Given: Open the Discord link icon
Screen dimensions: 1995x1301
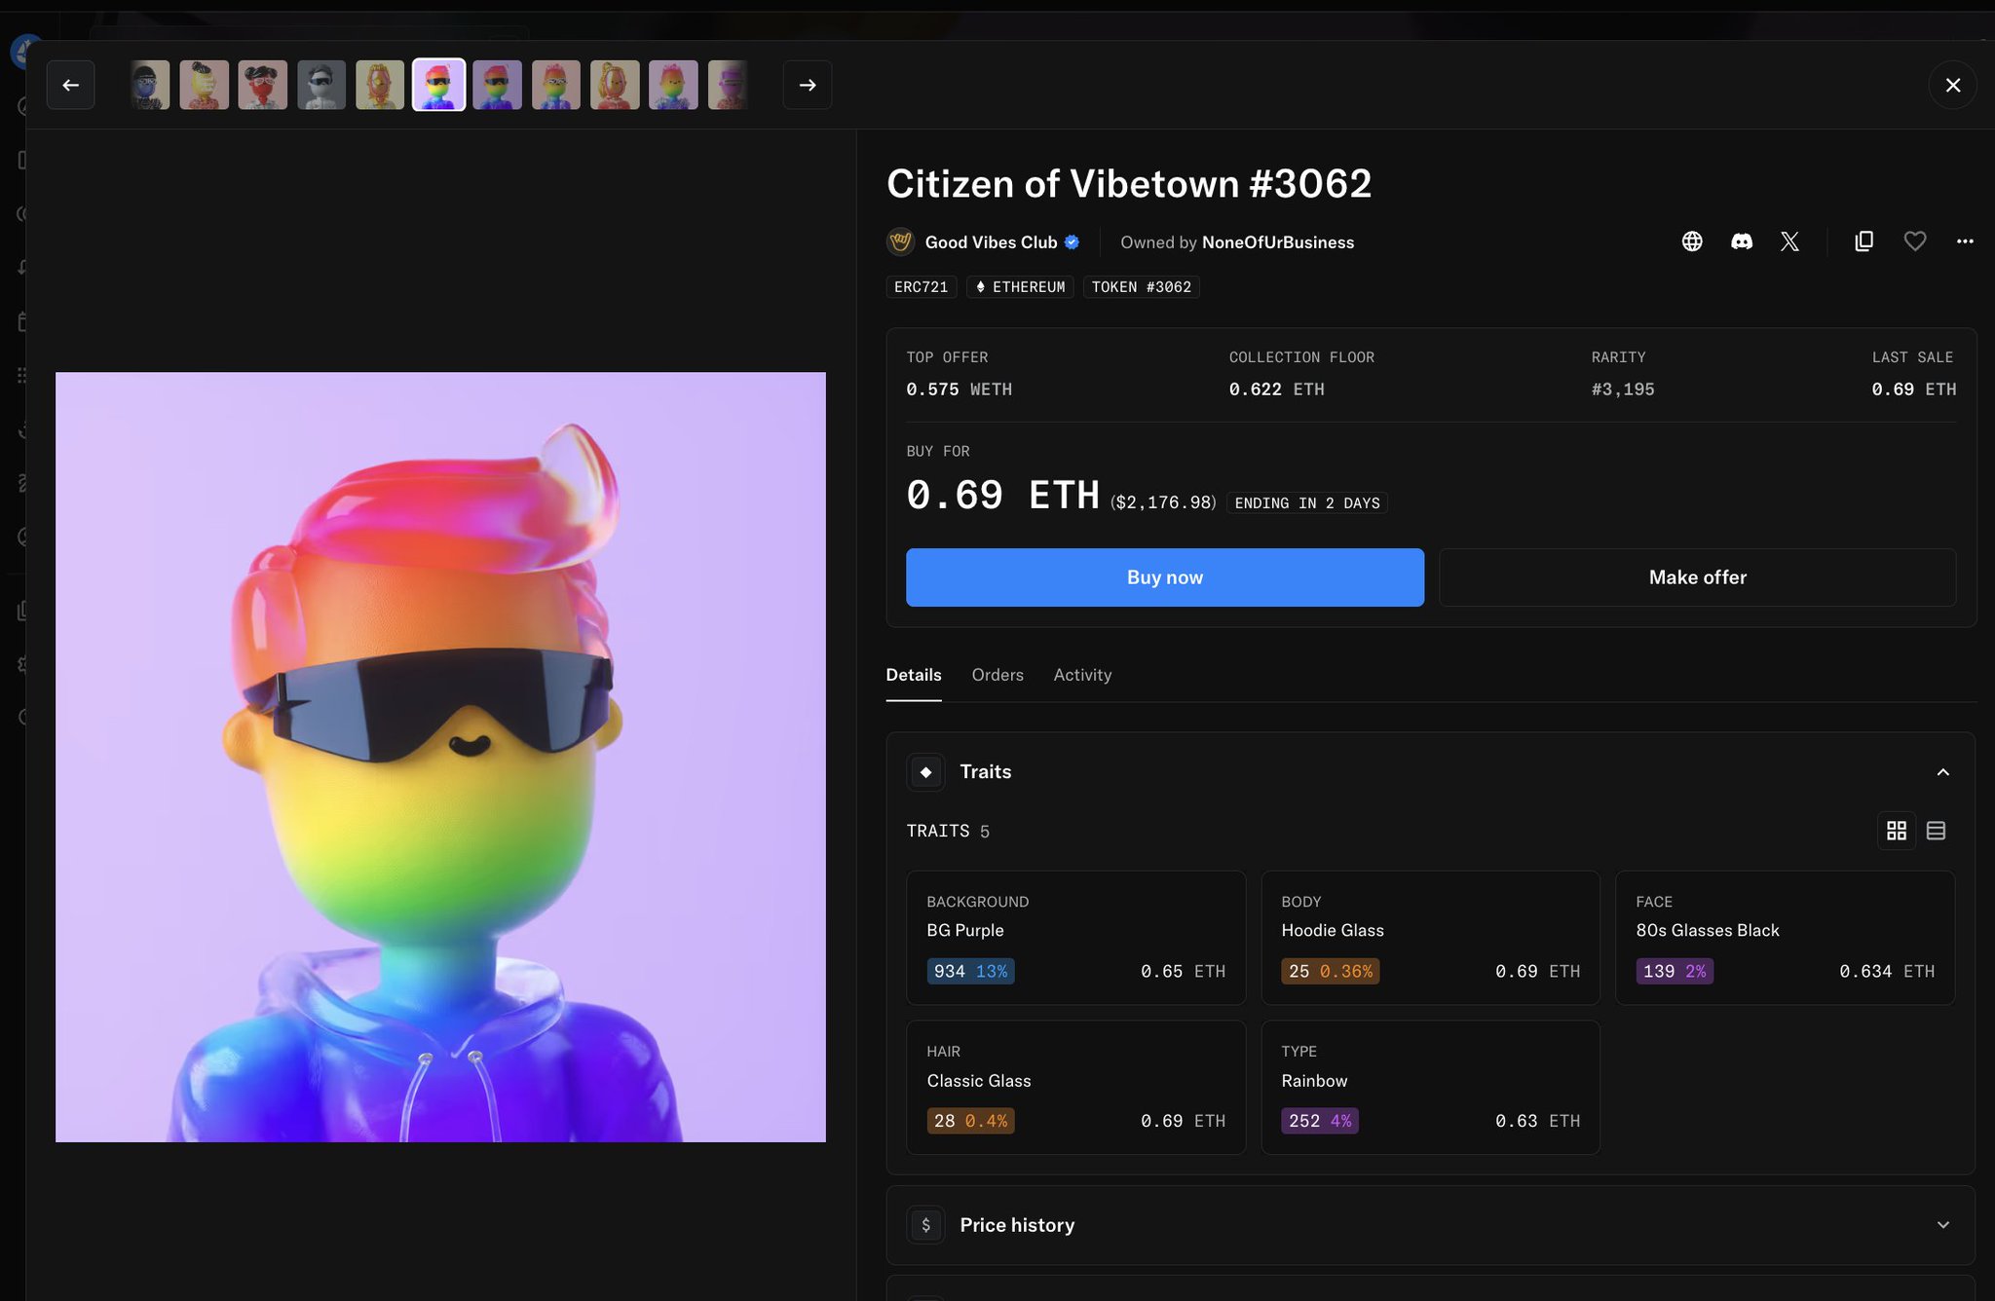Looking at the screenshot, I should click(x=1742, y=242).
